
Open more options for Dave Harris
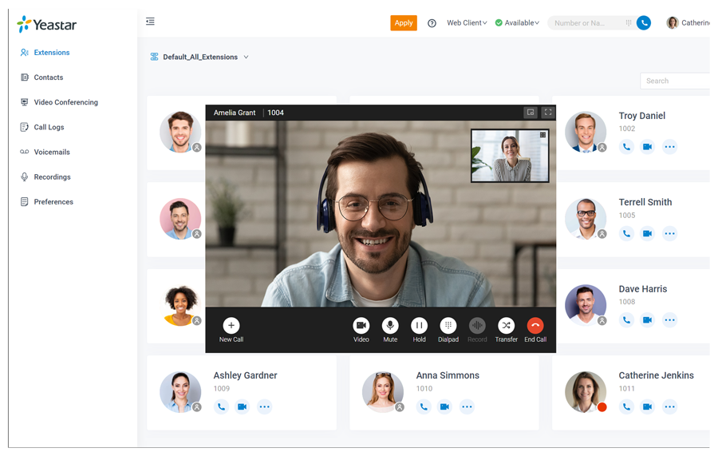point(669,320)
